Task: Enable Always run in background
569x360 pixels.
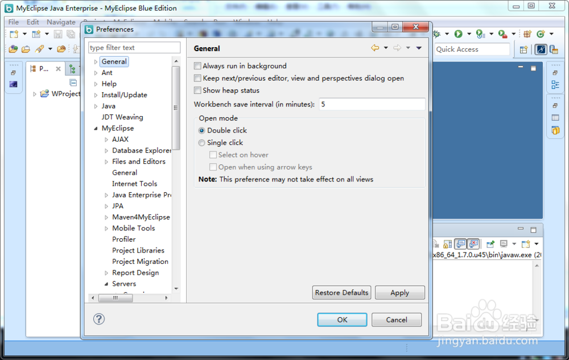Action: (197, 65)
